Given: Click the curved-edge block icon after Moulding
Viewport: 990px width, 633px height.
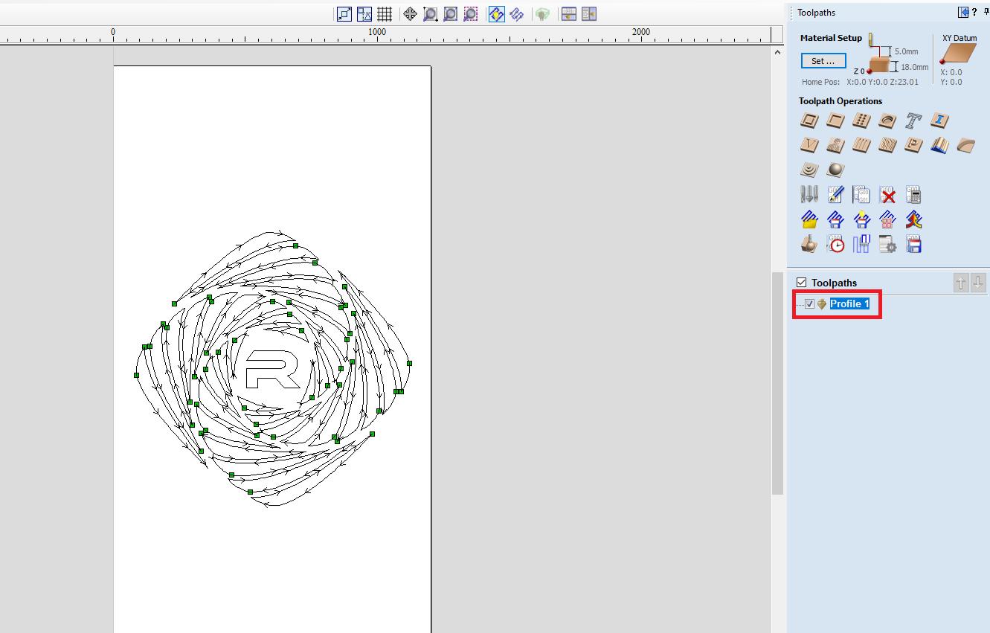Looking at the screenshot, I should click(966, 145).
